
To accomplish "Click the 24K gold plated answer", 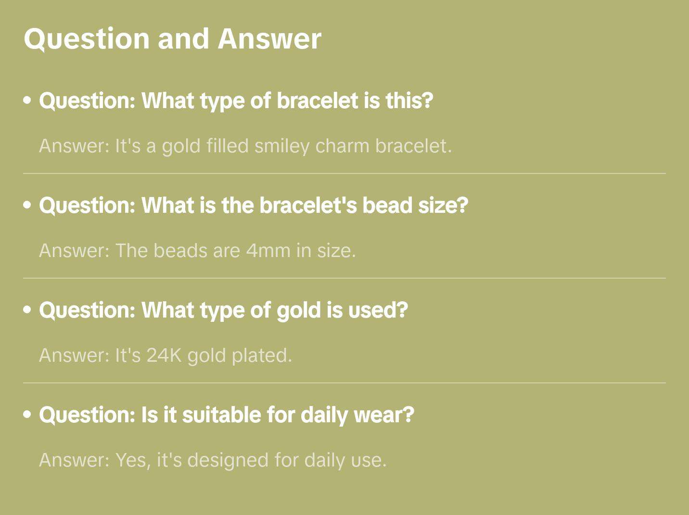I will [166, 356].
